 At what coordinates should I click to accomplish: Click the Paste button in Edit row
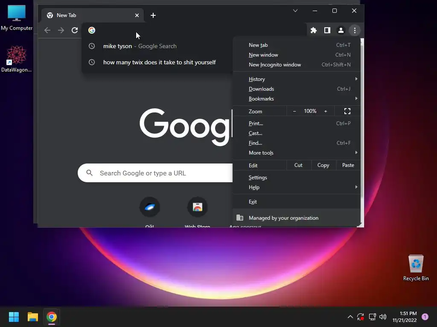point(348,165)
